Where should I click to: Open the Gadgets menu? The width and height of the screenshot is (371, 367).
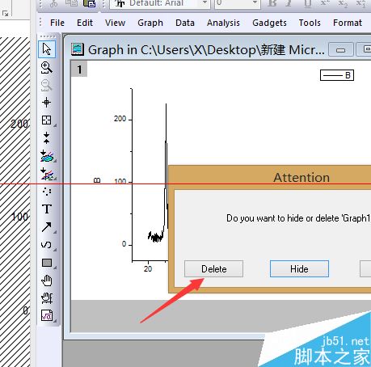click(x=269, y=23)
